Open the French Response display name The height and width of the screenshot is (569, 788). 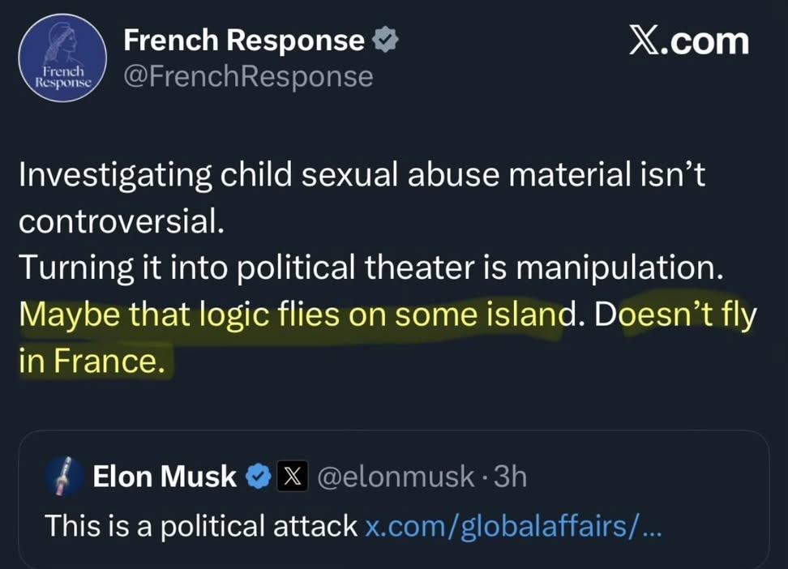pyautogui.click(x=243, y=41)
